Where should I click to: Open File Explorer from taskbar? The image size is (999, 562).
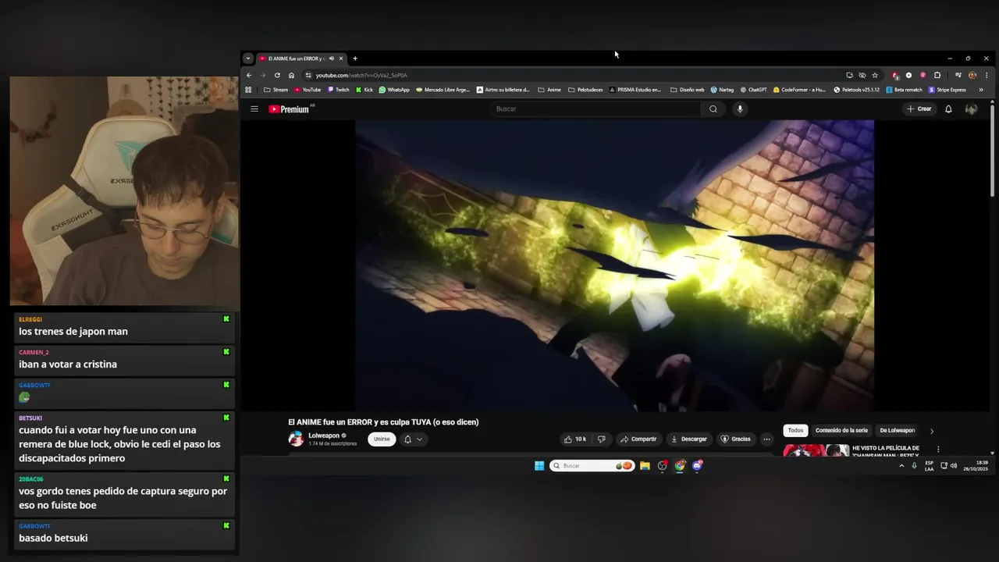(x=645, y=466)
